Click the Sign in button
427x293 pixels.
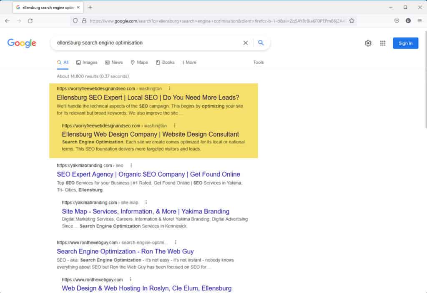pos(405,43)
